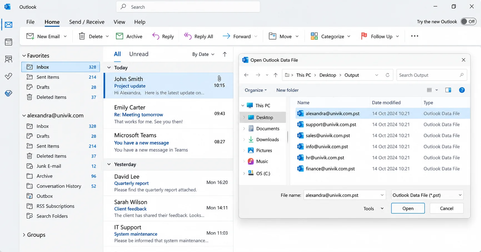Open the View tab
This screenshot has width=481, height=252.
[119, 22]
